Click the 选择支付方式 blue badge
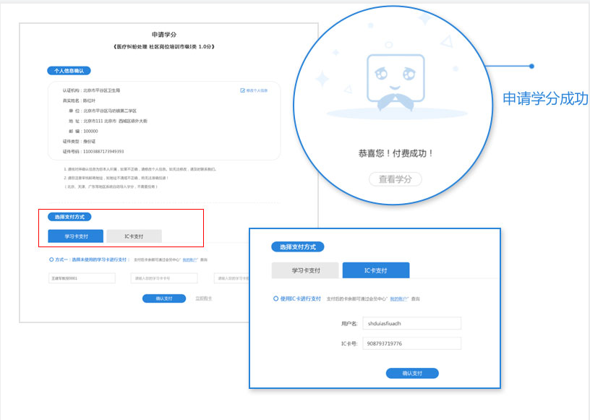The image size is (590, 420). [71, 216]
